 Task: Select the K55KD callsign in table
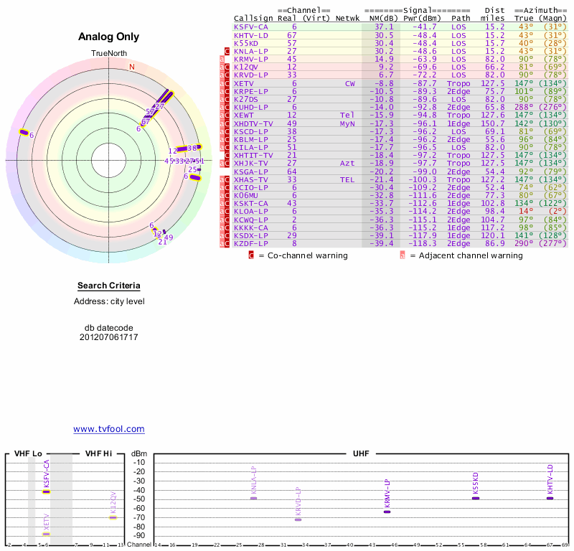[x=246, y=43]
